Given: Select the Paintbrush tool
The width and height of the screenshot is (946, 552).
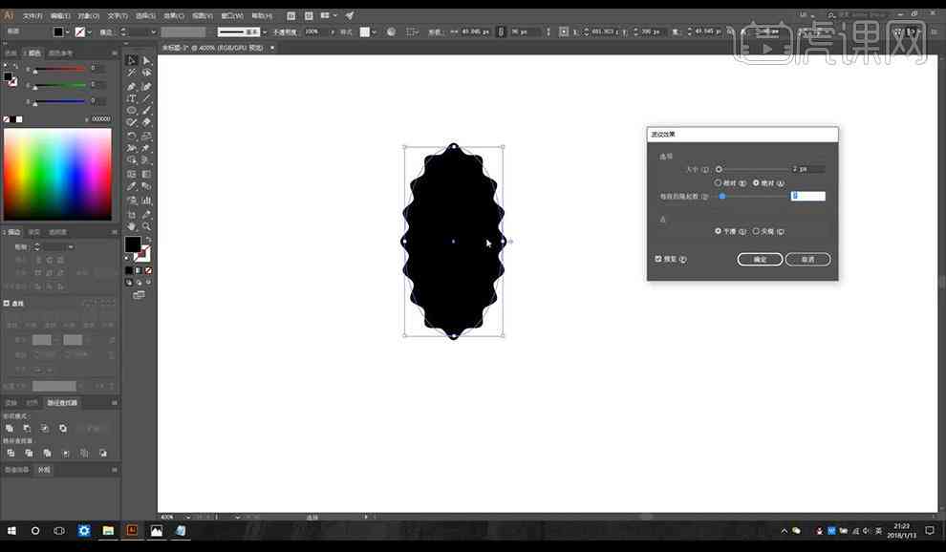Looking at the screenshot, I should 146,111.
